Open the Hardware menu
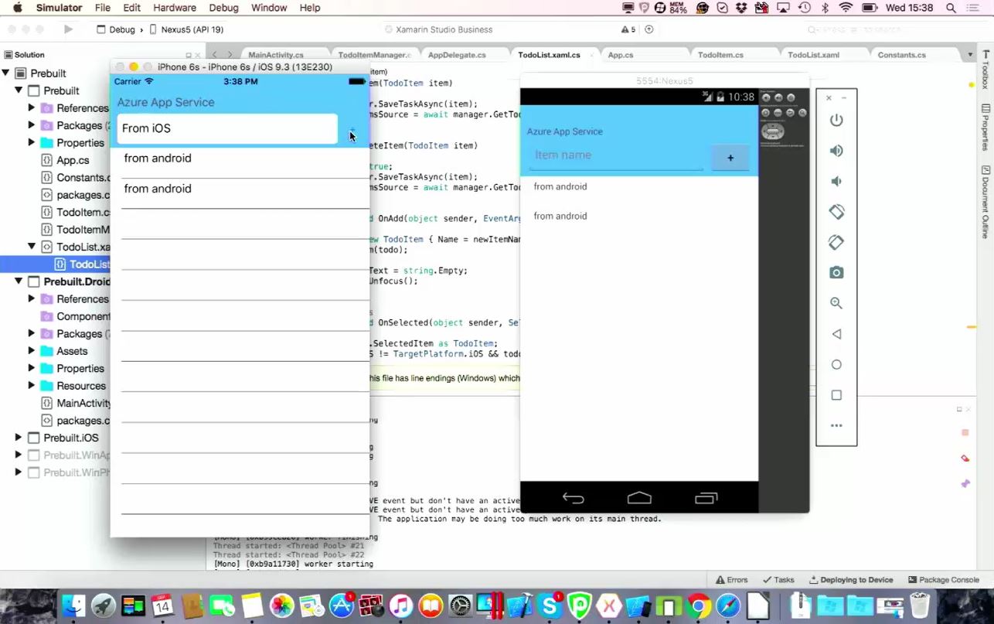Viewport: 994px width, 624px height. click(175, 8)
